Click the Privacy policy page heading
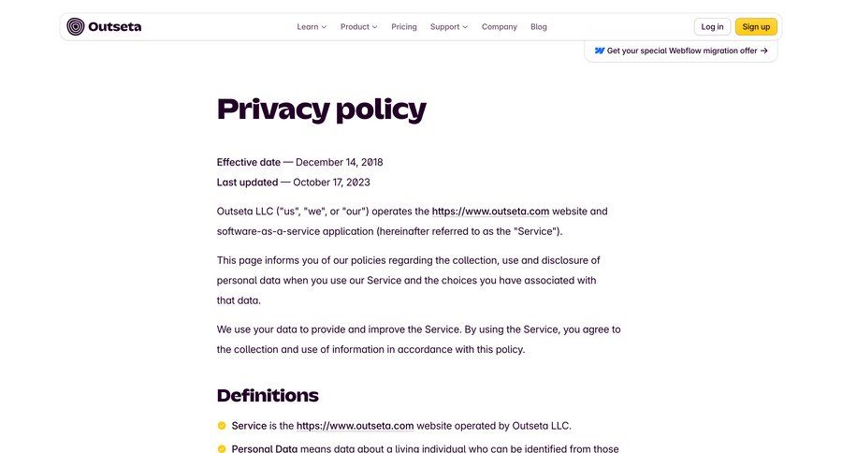Viewport: 842px width, 453px height. pyautogui.click(x=321, y=110)
